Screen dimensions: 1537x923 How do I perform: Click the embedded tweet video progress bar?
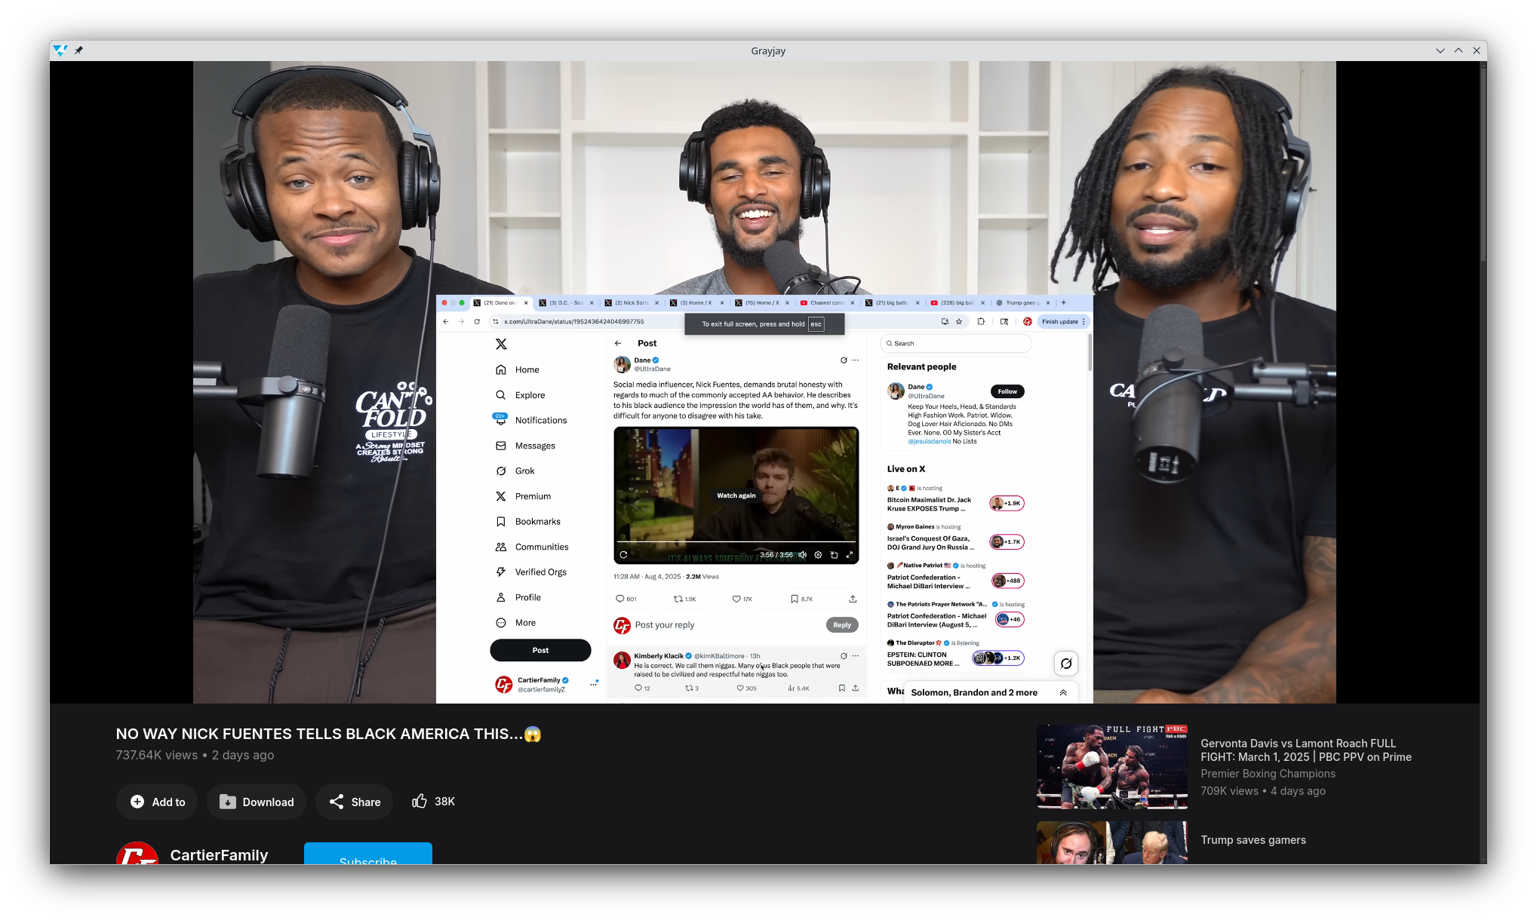tap(736, 542)
